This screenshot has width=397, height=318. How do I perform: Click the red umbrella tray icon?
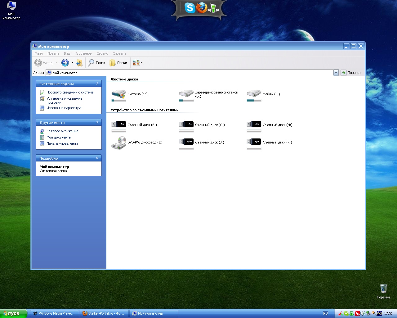point(357,313)
